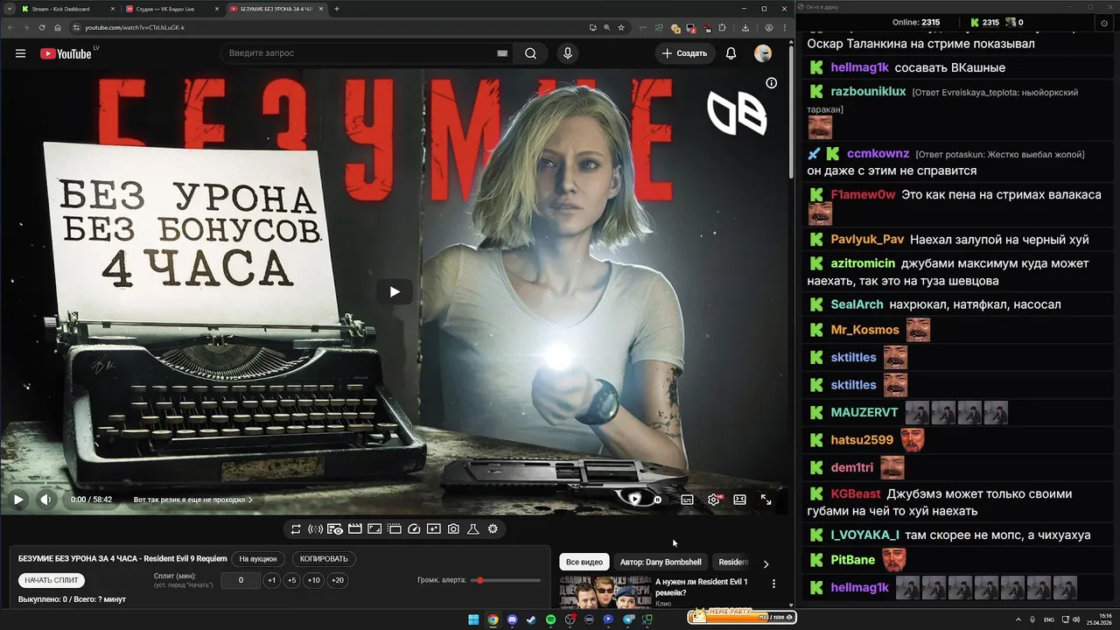The width and height of the screenshot is (1120, 630).
Task: Click the 'На аукцион' button
Action: [258, 558]
